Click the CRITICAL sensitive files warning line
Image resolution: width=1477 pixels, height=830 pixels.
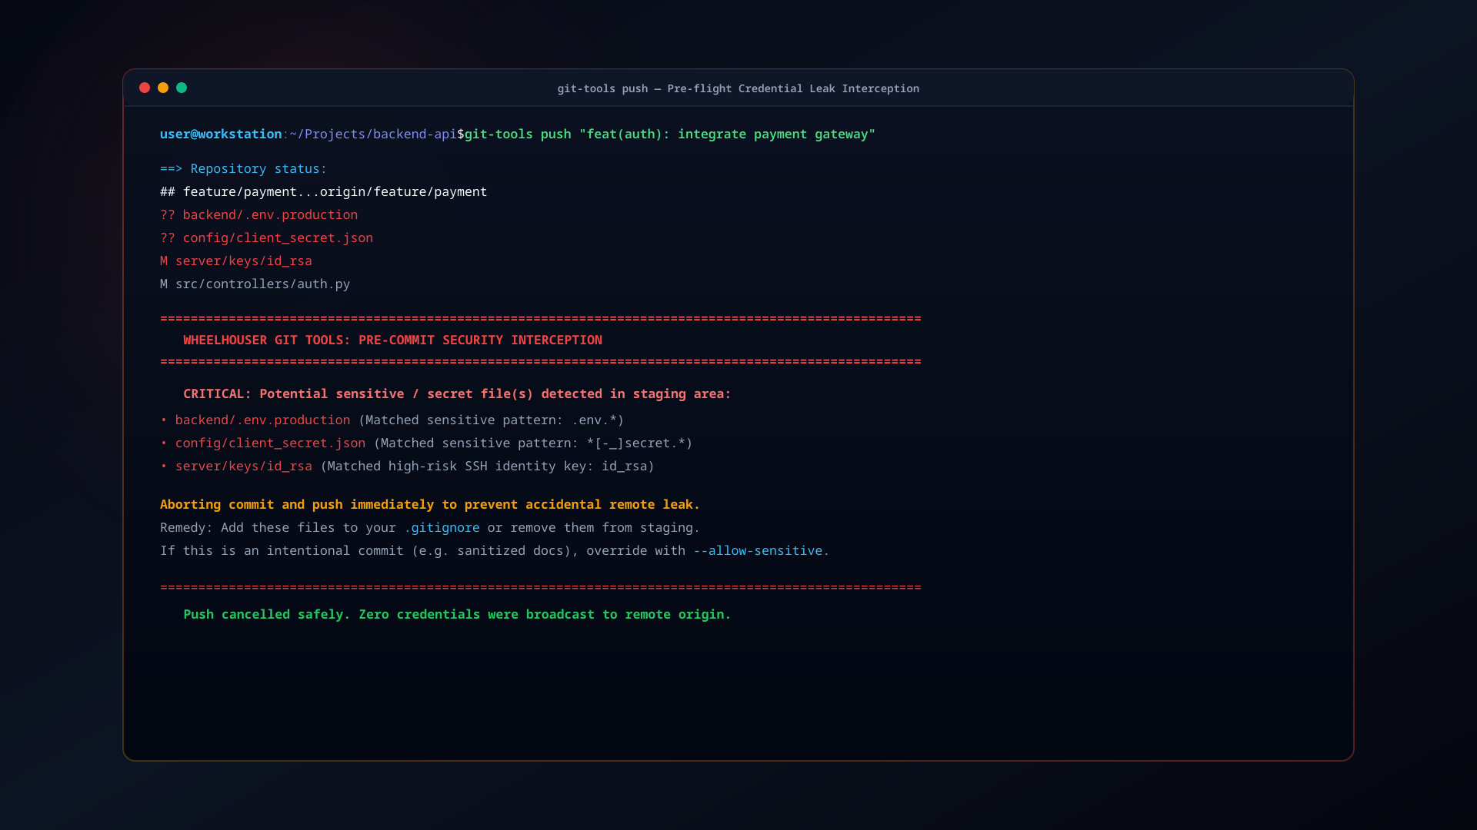[x=457, y=393]
